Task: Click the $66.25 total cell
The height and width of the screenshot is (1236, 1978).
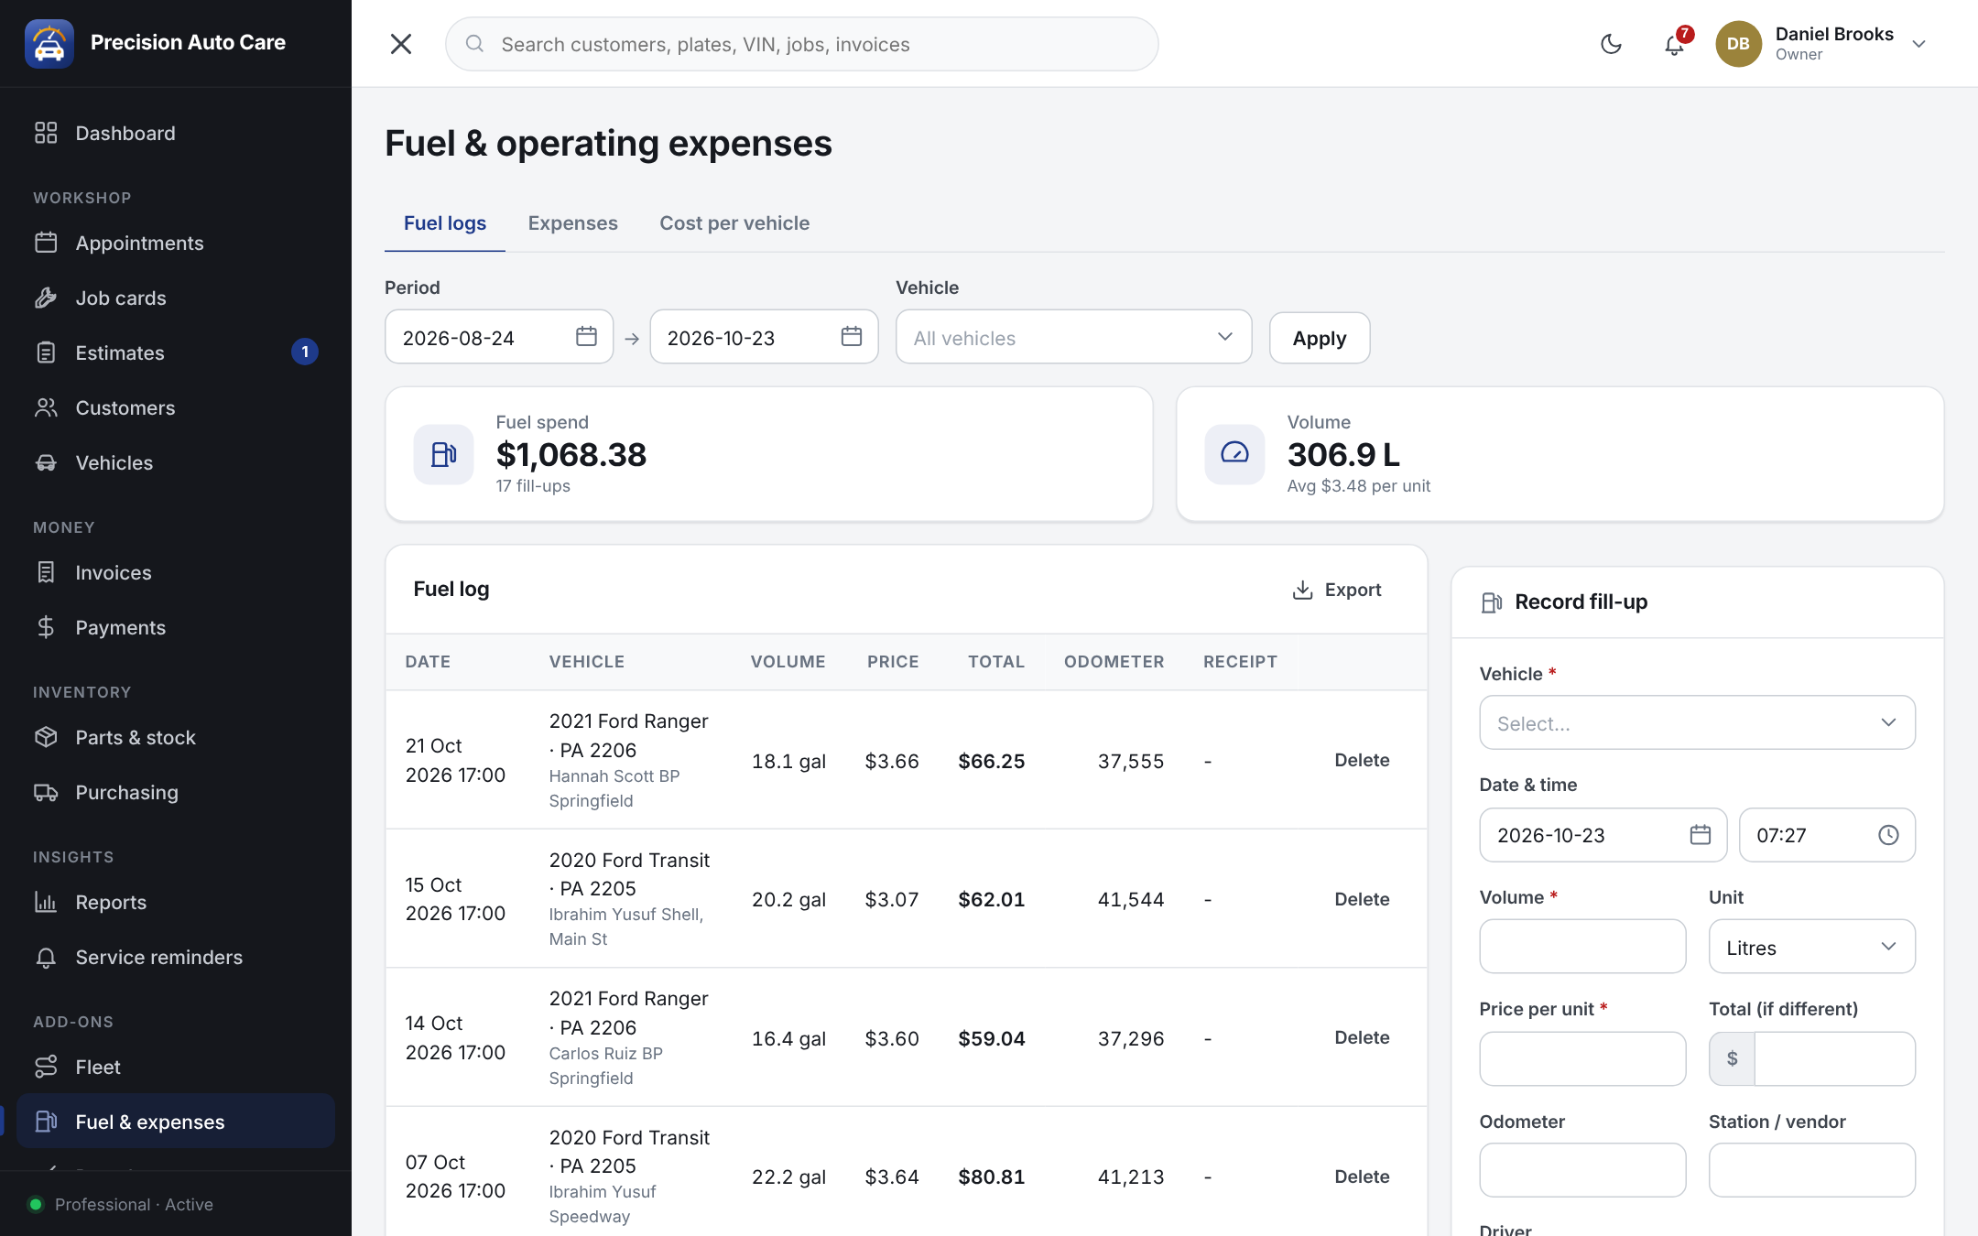Action: tap(992, 761)
